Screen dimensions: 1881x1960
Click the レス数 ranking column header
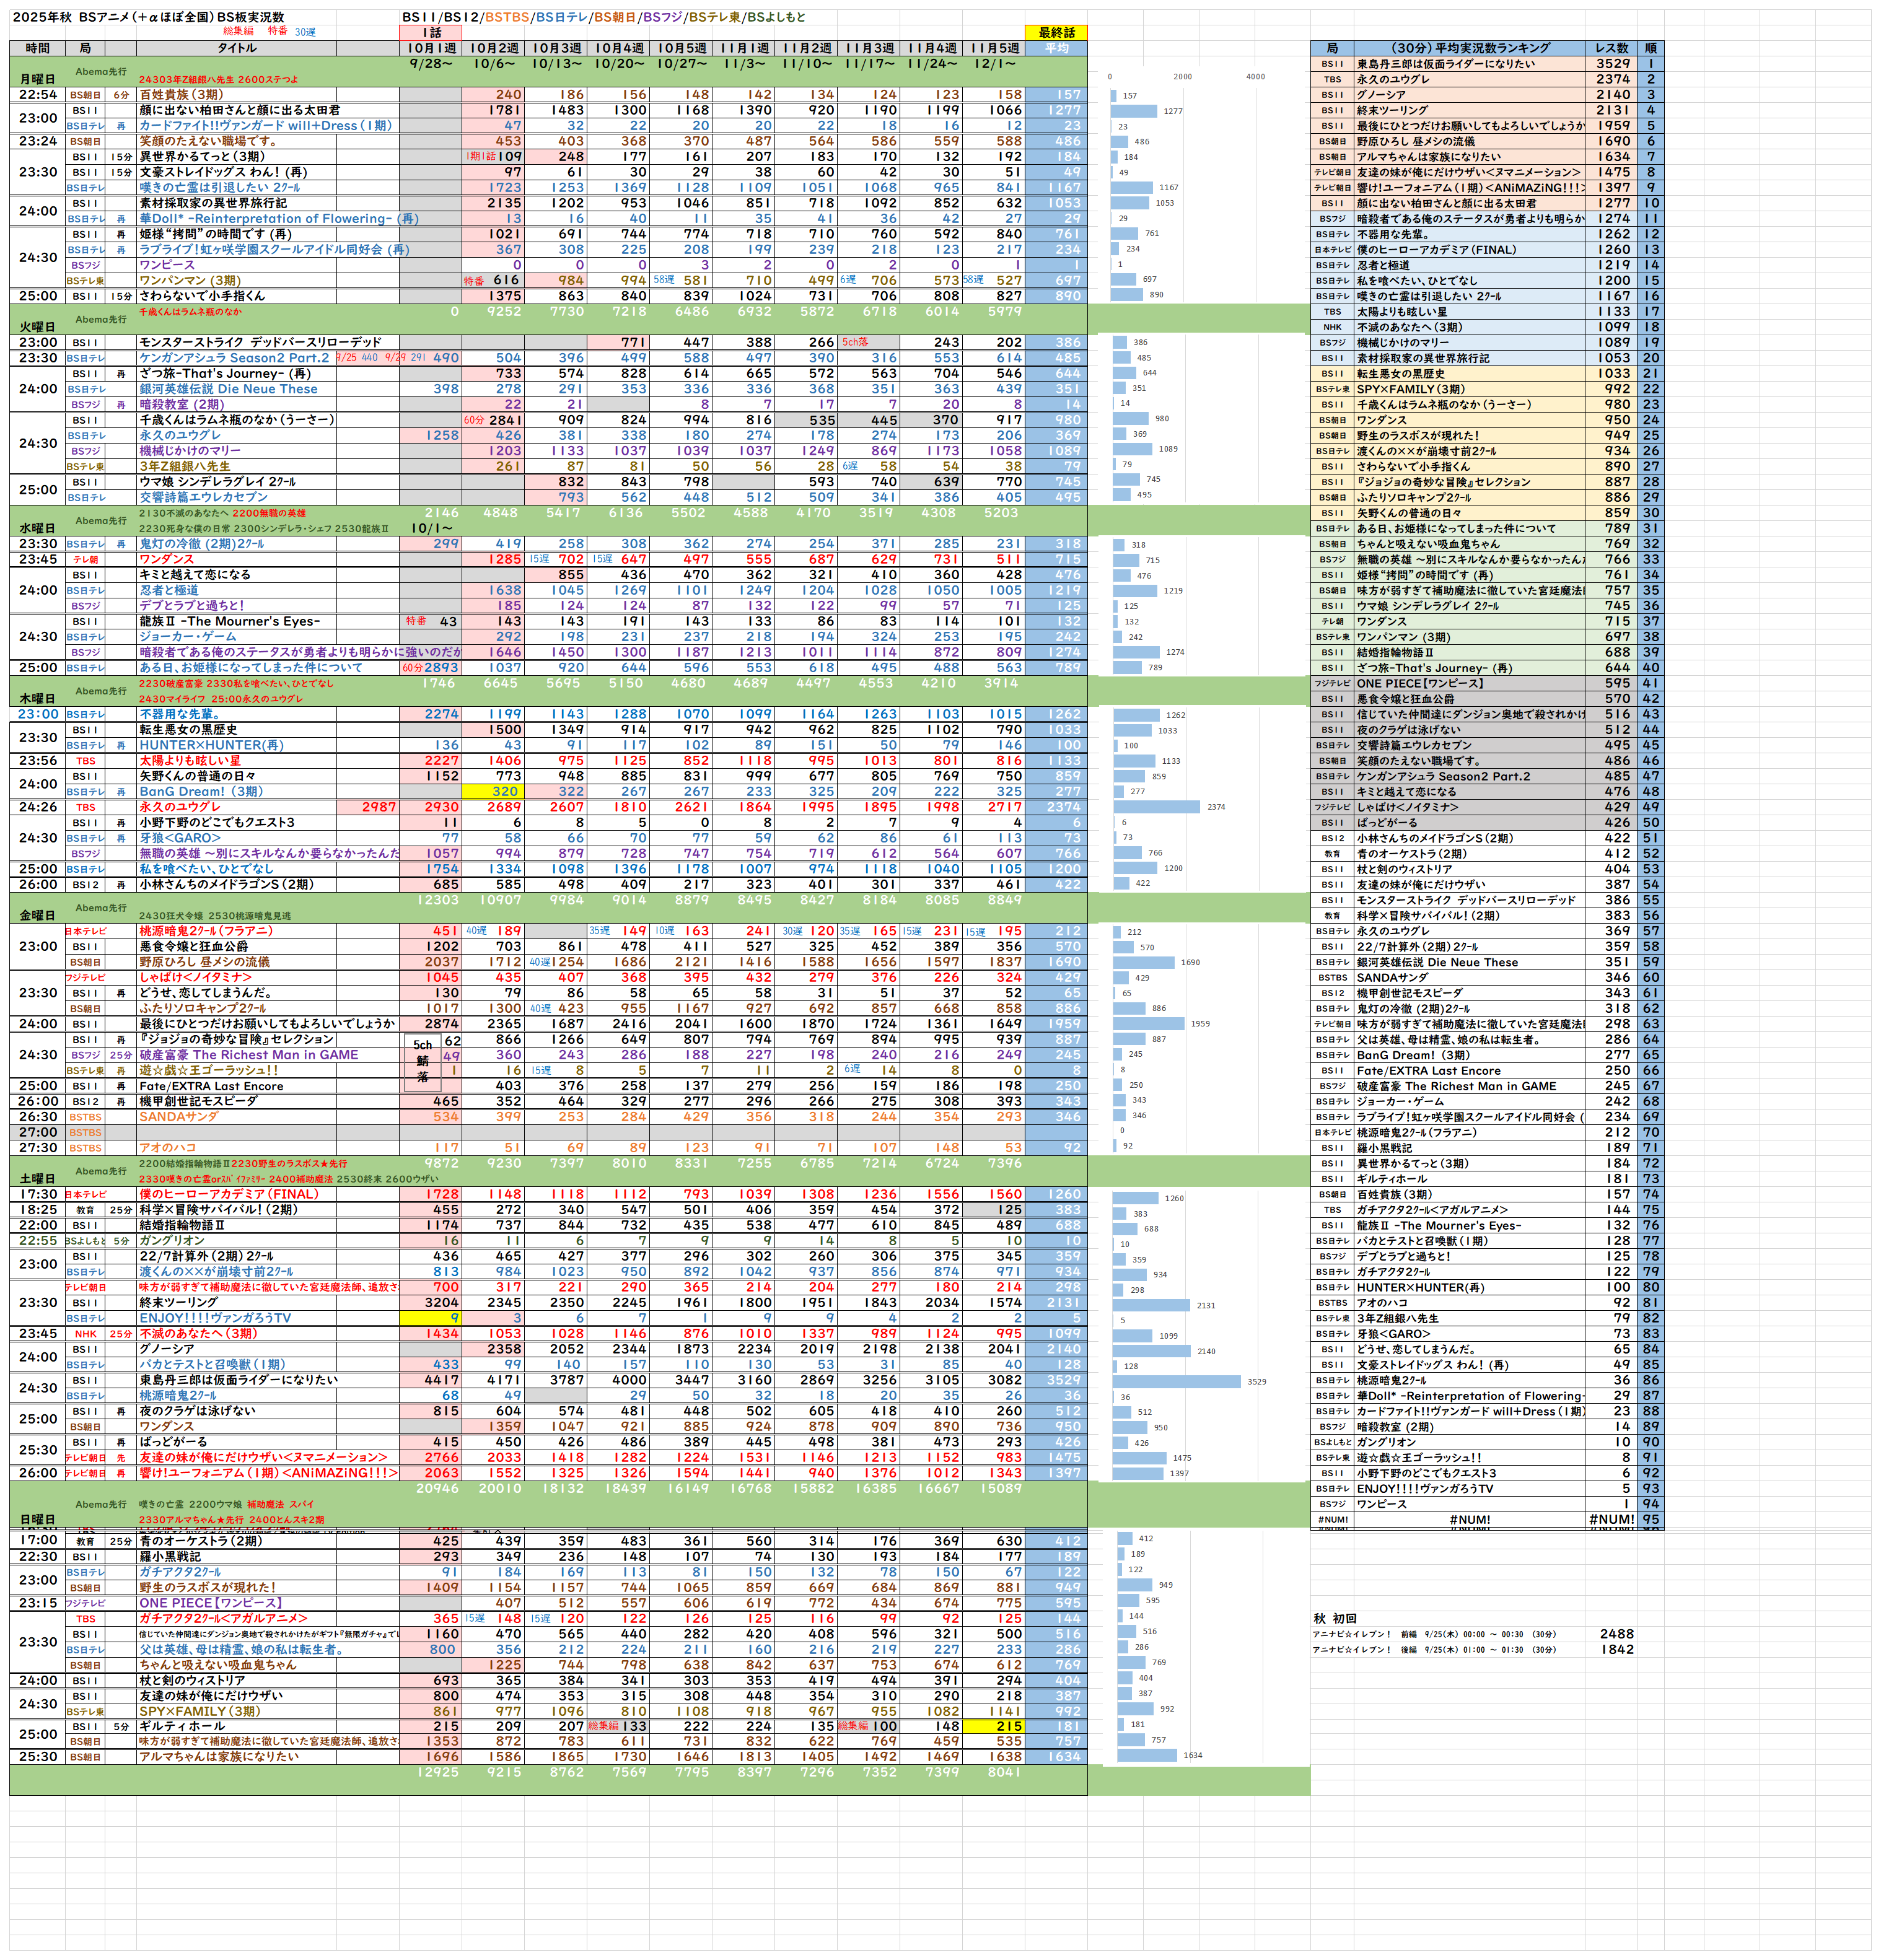click(x=1611, y=48)
